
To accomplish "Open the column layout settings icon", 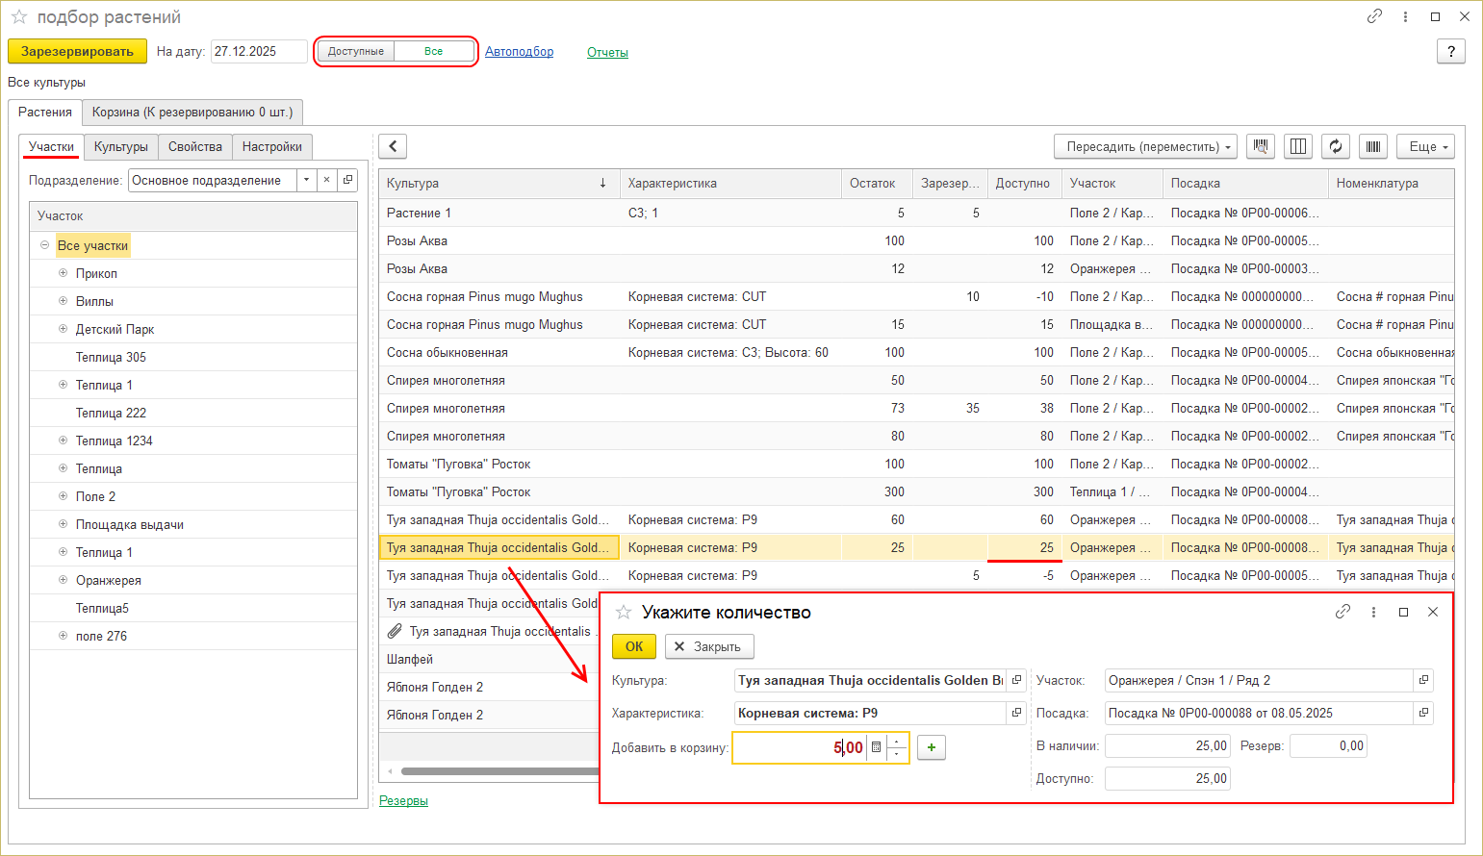I will (1297, 147).
